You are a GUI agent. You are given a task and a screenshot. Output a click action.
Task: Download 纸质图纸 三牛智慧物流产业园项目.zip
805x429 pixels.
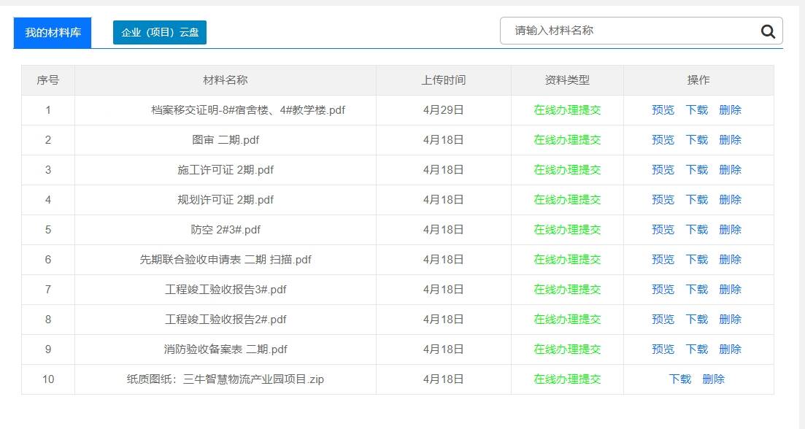coord(680,379)
